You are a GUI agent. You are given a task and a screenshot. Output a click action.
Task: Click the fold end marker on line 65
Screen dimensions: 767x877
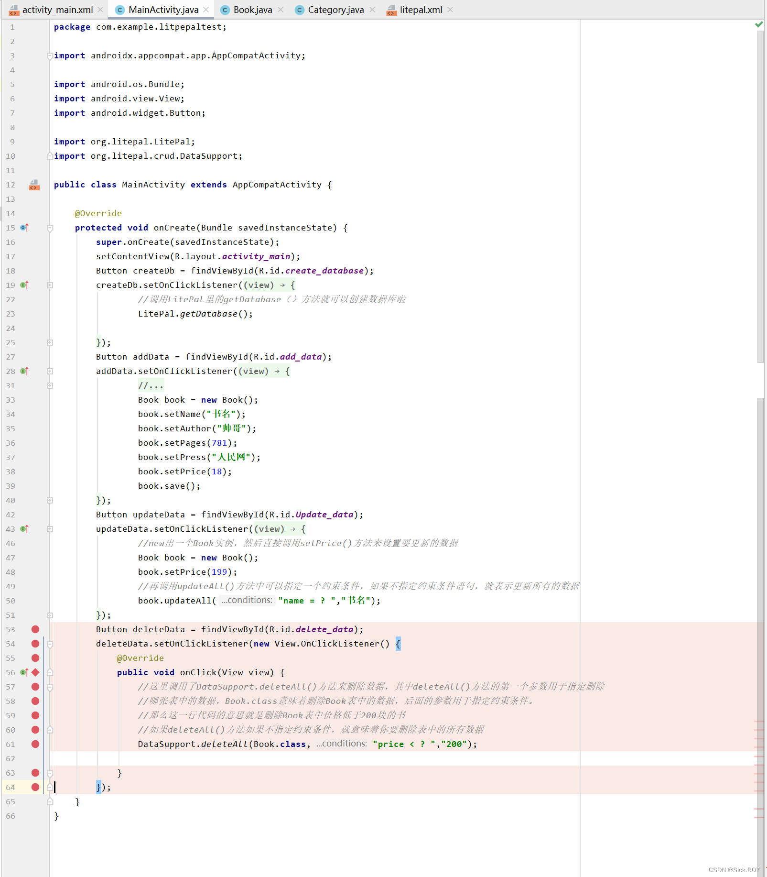50,801
